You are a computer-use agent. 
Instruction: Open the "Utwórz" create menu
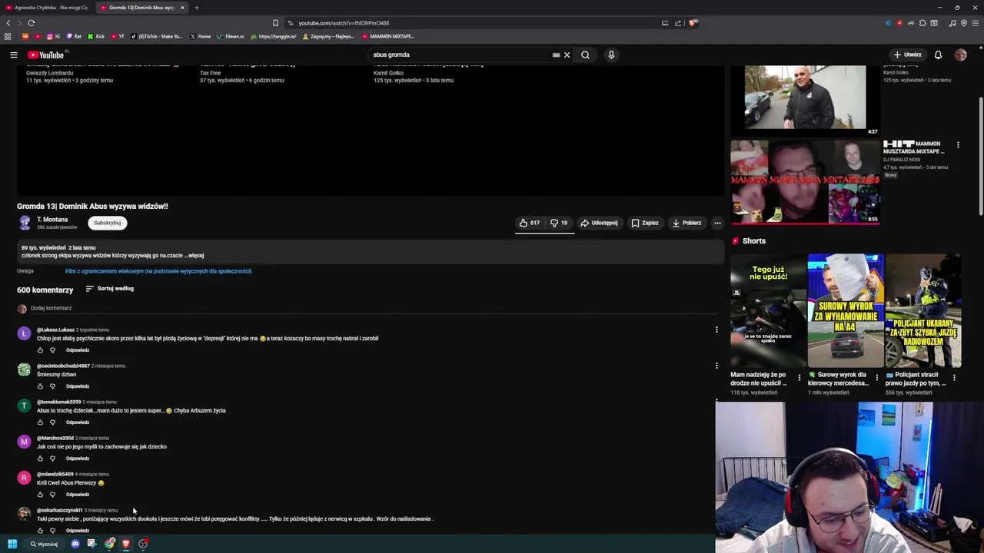907,55
